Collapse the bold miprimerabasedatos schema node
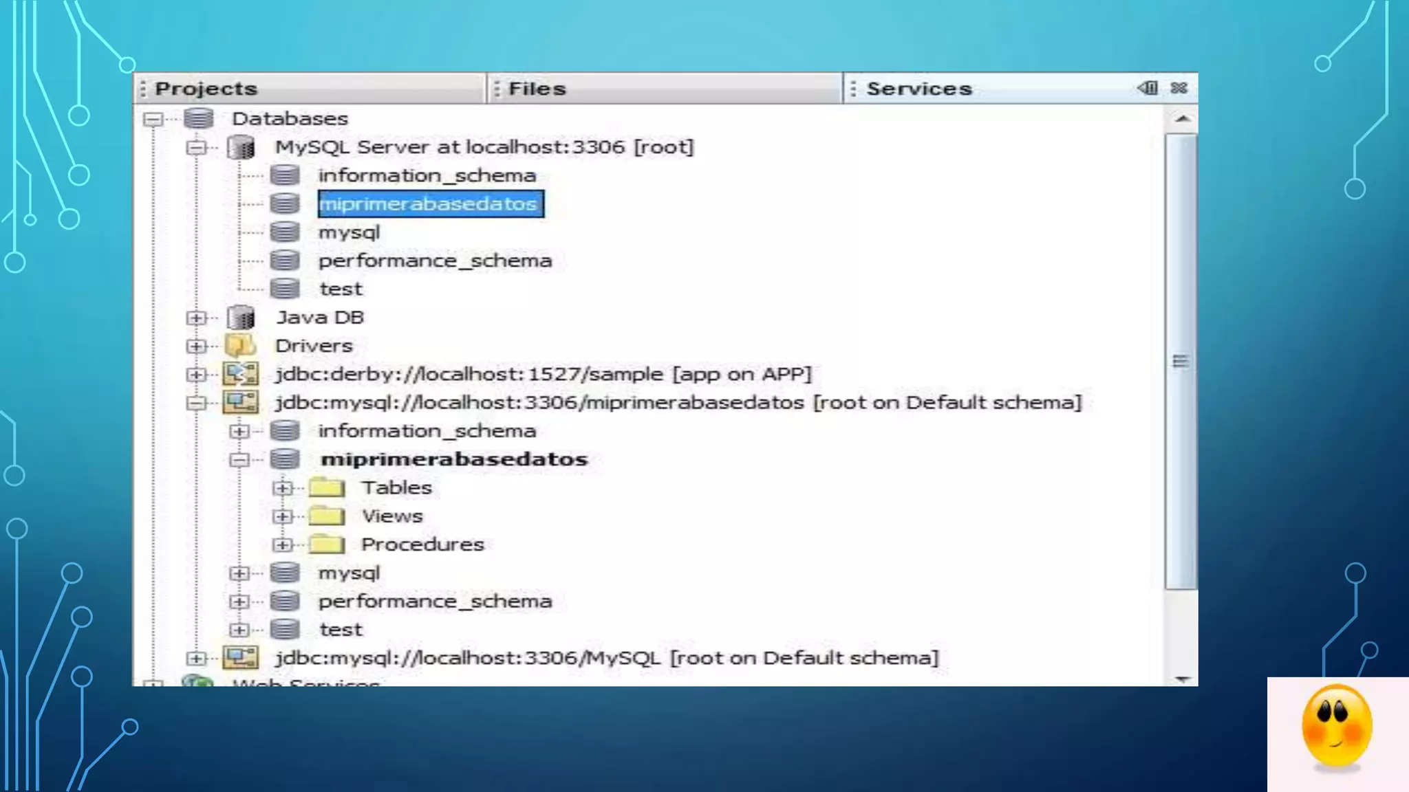This screenshot has width=1409, height=792. (x=239, y=459)
